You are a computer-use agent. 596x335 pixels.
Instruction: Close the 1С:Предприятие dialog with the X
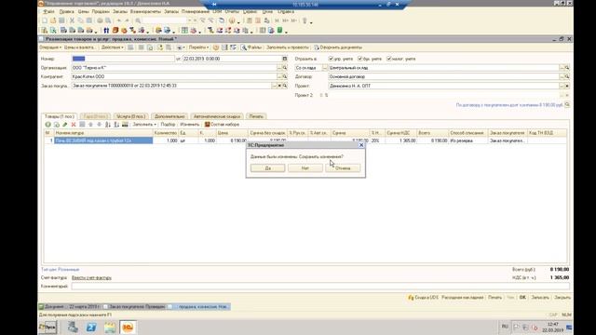tap(361, 145)
